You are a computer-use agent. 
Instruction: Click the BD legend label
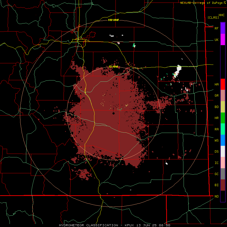pyautogui.click(x=216, y=107)
